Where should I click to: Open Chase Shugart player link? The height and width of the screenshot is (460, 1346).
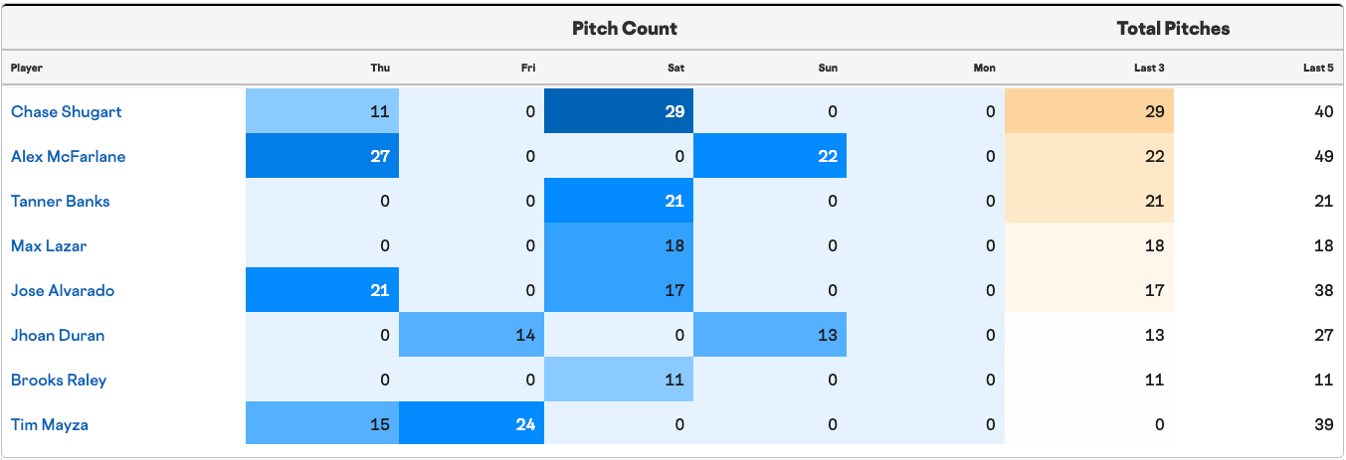tap(66, 111)
